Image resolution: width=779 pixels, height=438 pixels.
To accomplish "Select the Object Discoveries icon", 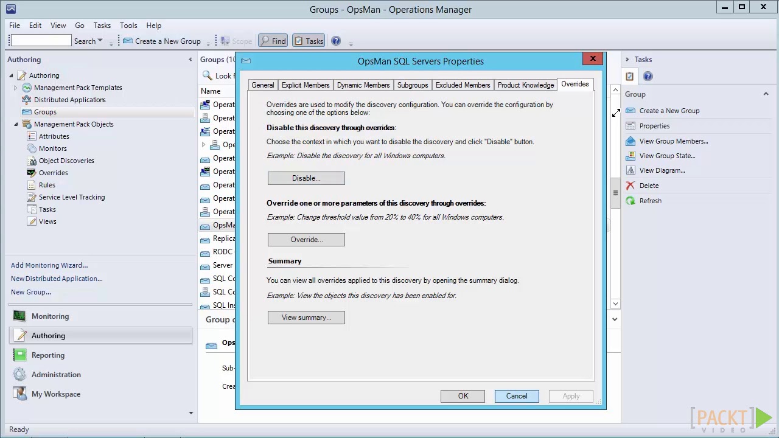I will (x=32, y=161).
